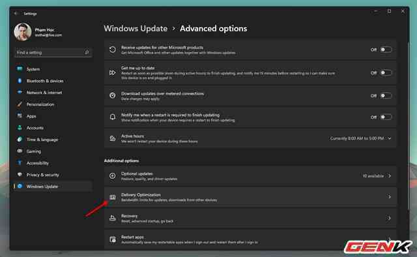Viewport: 417px width, 257px height.
Task: Select the Network & internet icon
Action: point(20,93)
